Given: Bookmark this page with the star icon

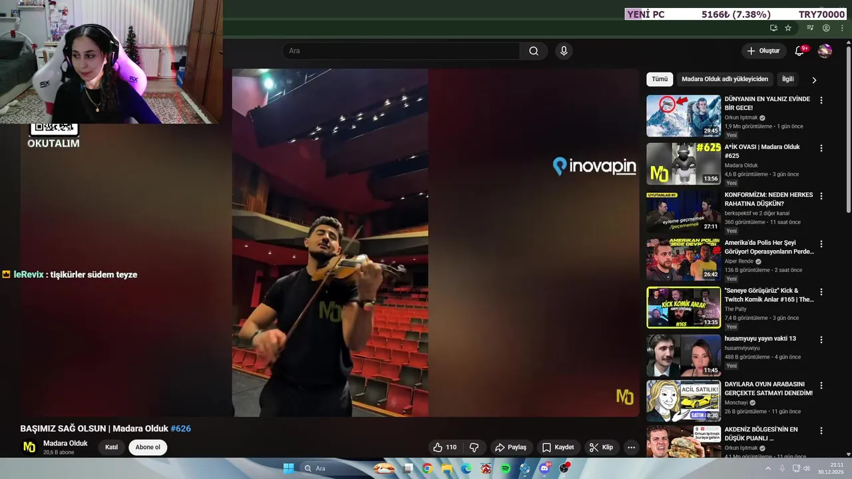Looking at the screenshot, I should click(788, 28).
